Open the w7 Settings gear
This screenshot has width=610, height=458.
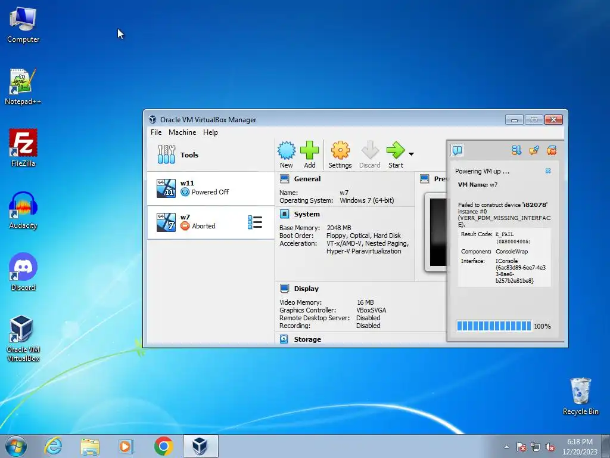pos(340,150)
